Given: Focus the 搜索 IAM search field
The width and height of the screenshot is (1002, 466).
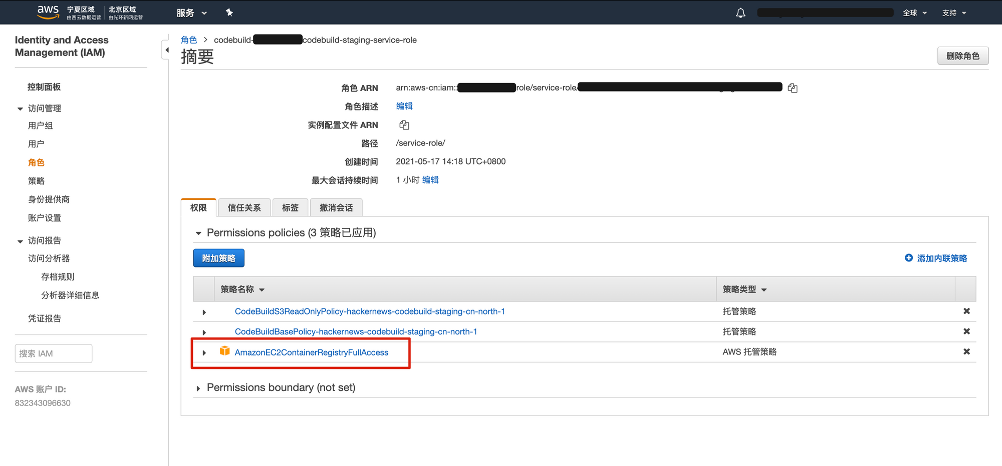Looking at the screenshot, I should pyautogui.click(x=54, y=353).
